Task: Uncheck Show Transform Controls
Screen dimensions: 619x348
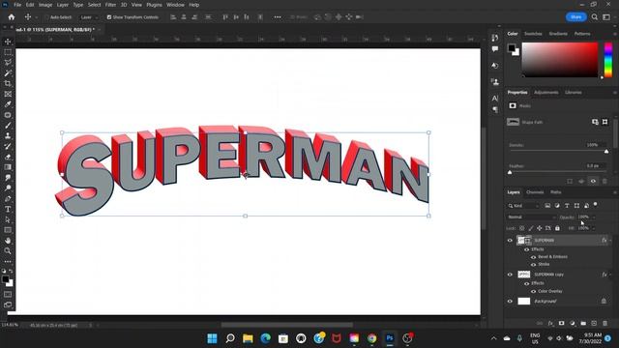Action: (x=109, y=17)
